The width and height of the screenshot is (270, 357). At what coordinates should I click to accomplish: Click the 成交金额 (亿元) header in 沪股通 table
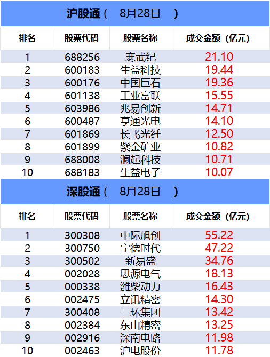(x=218, y=38)
